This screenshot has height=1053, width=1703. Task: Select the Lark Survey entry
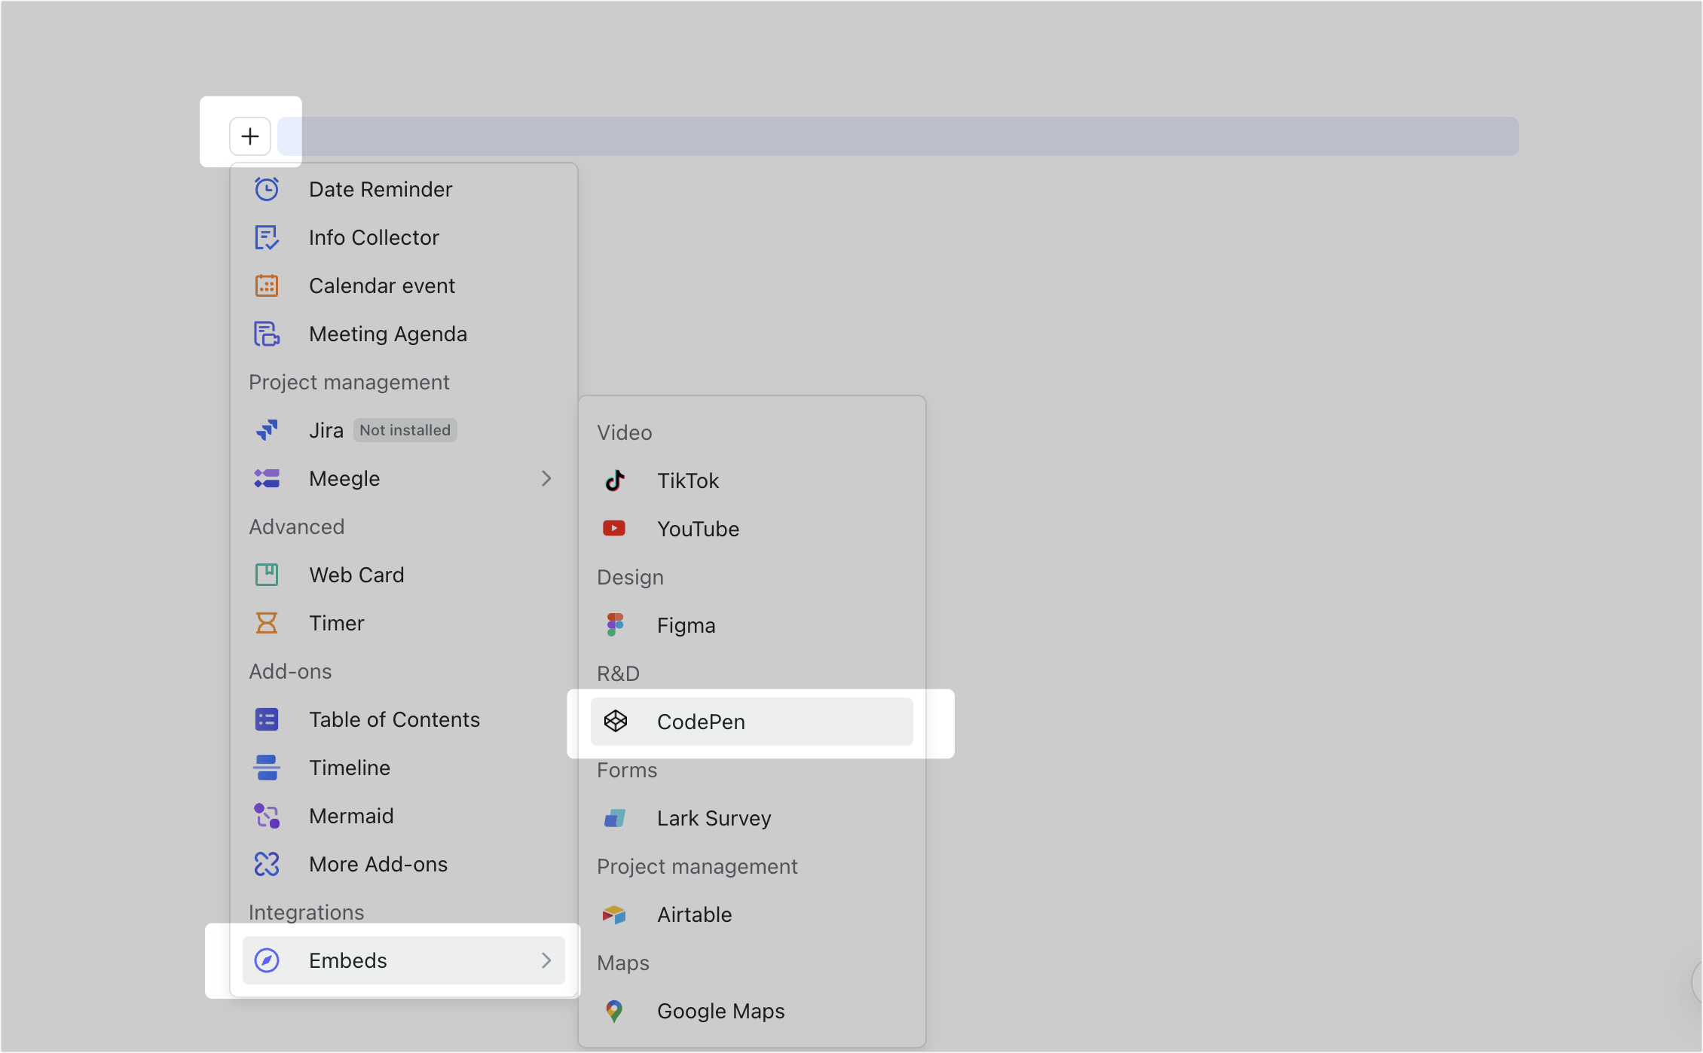click(x=752, y=818)
